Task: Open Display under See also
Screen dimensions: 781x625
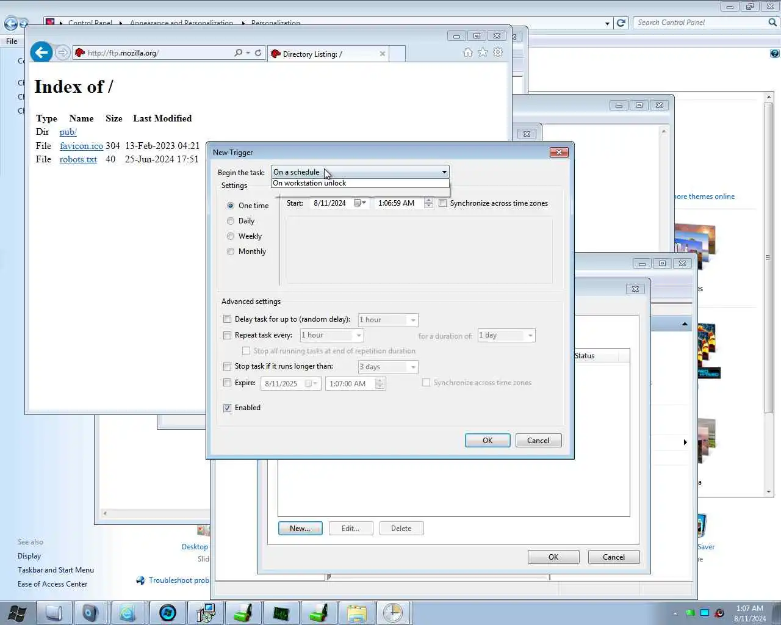Action: click(x=29, y=556)
